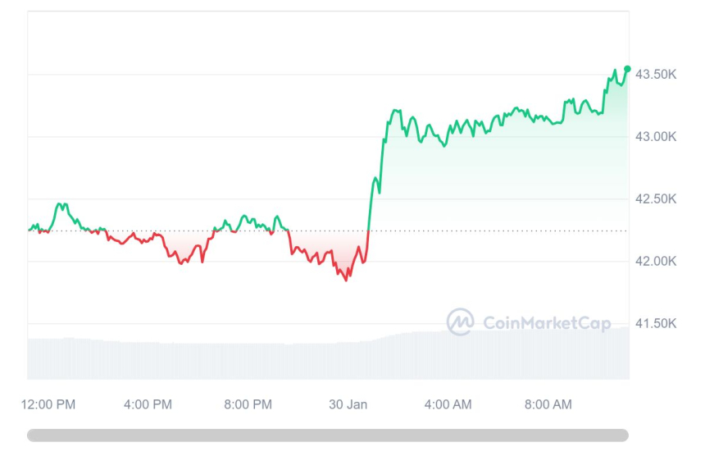705x470 pixels.
Task: Select the 12:00 PM time axis label
Action: coord(48,404)
